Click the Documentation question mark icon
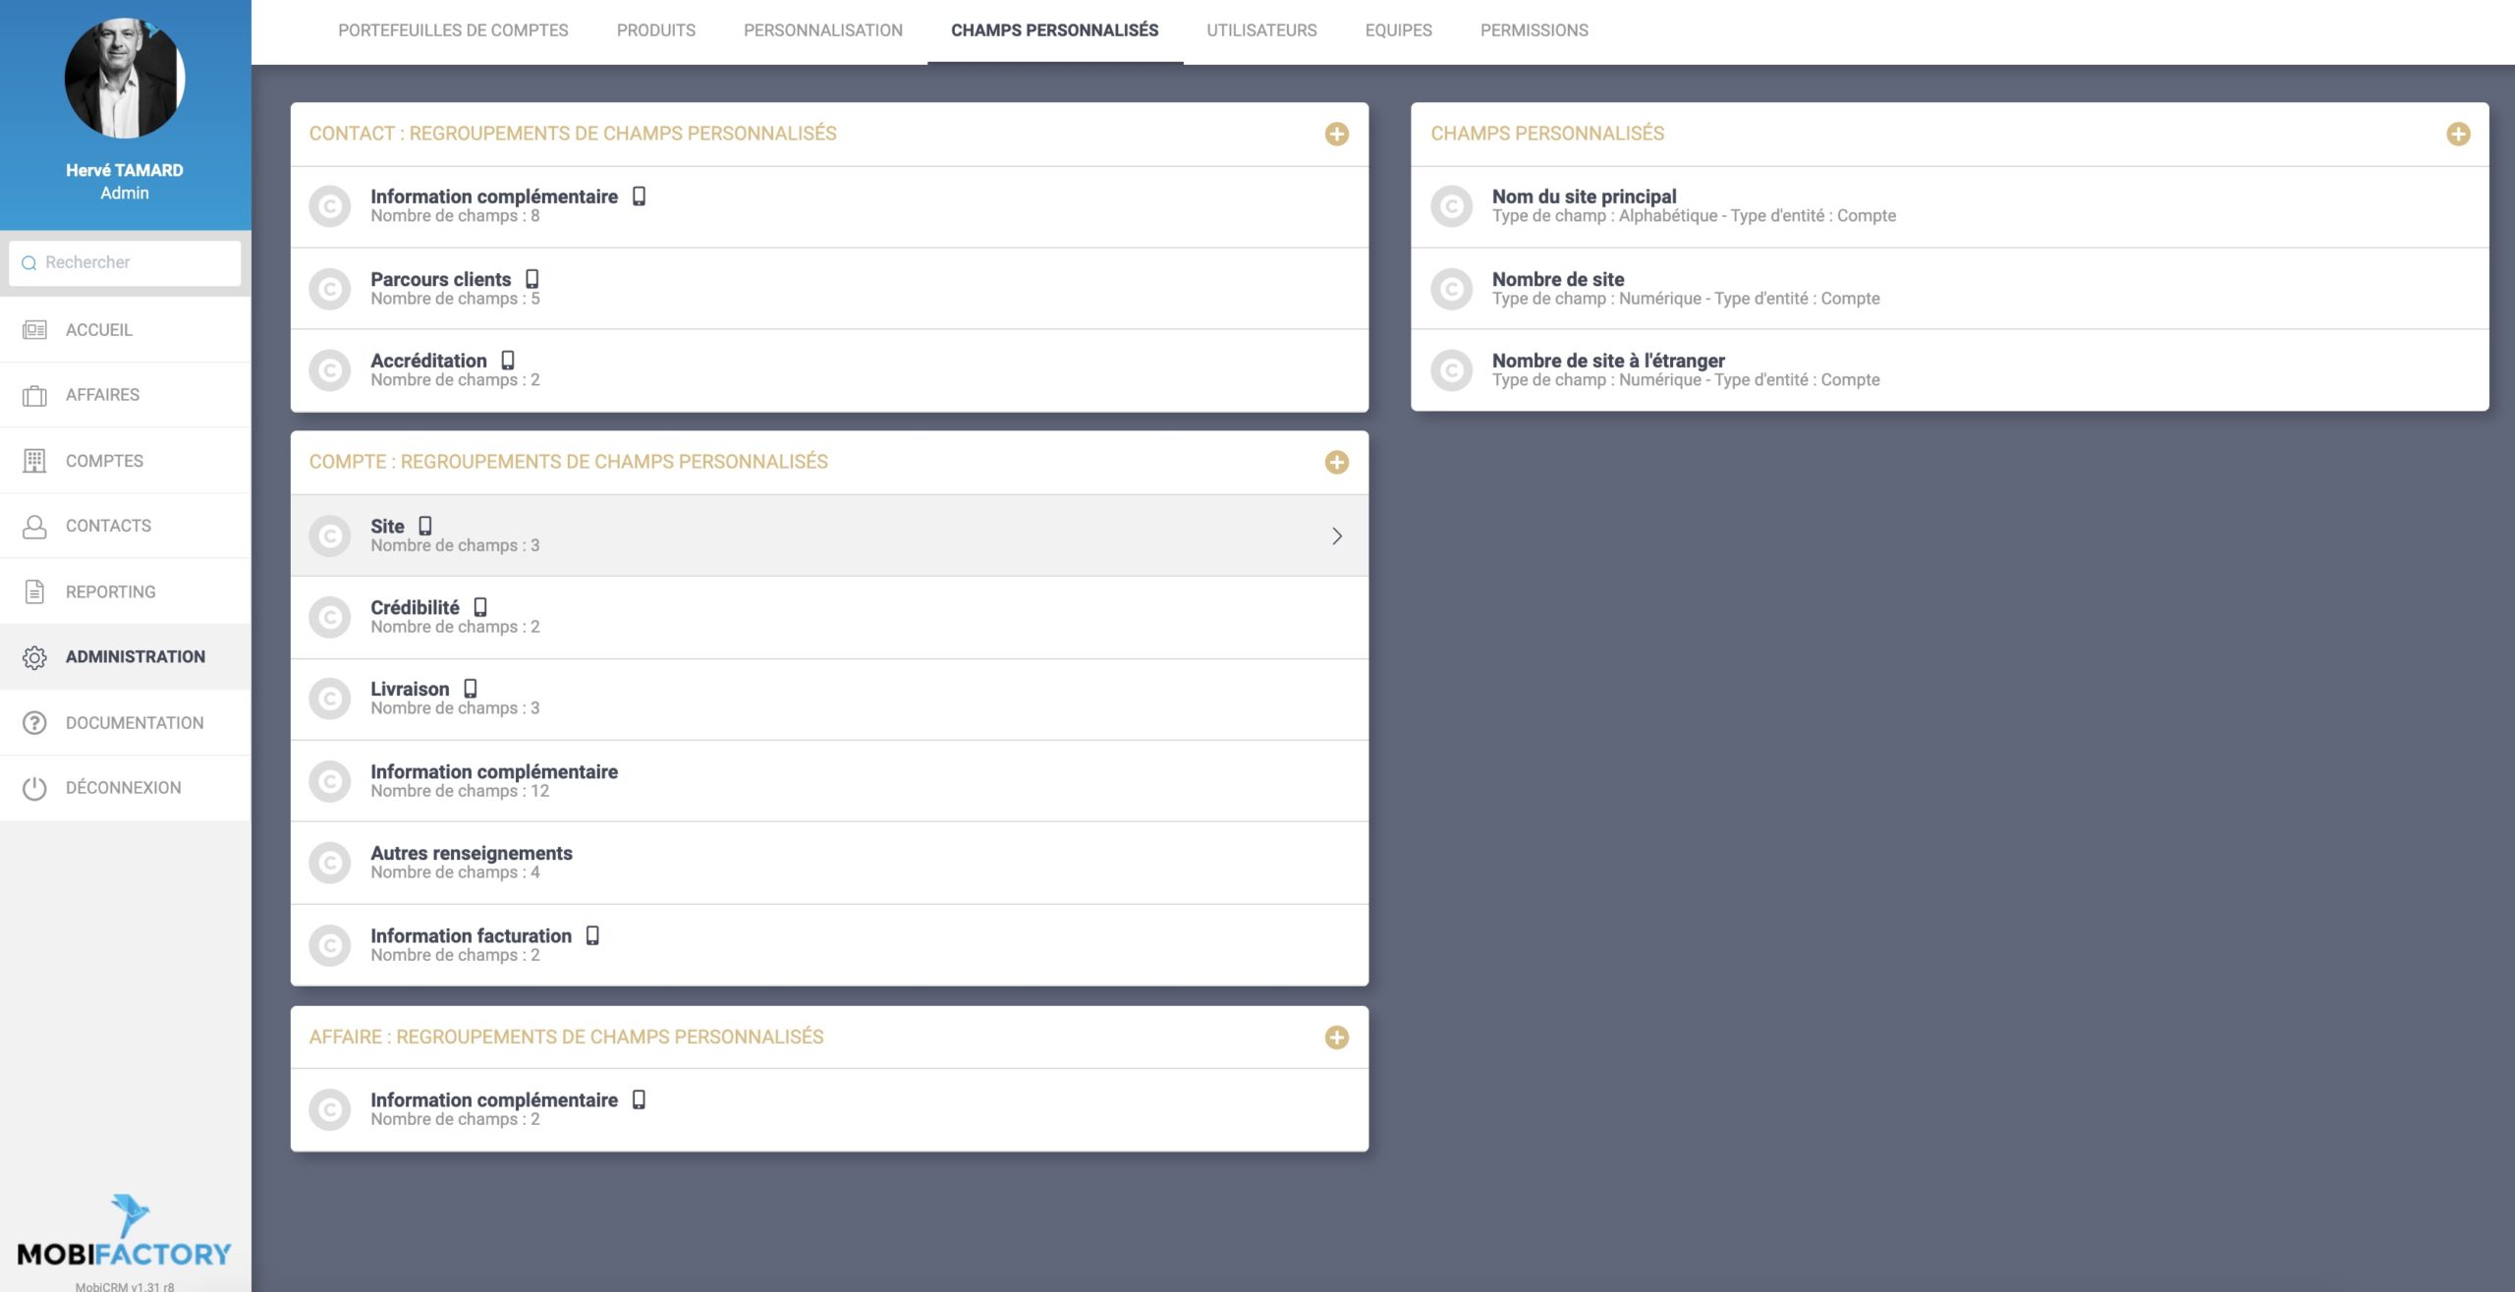This screenshot has height=1292, width=2515. click(x=34, y=723)
